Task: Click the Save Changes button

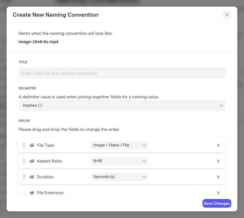Action: 217,203
